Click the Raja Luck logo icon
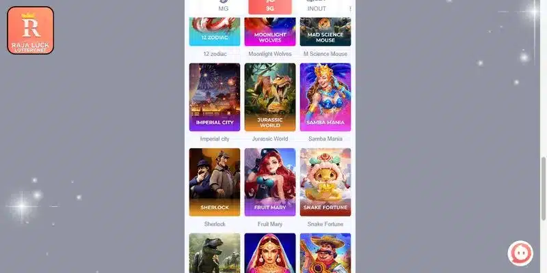 [x=31, y=30]
